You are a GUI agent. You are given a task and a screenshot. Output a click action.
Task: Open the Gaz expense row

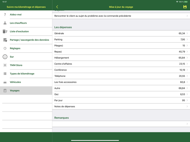point(121,94)
